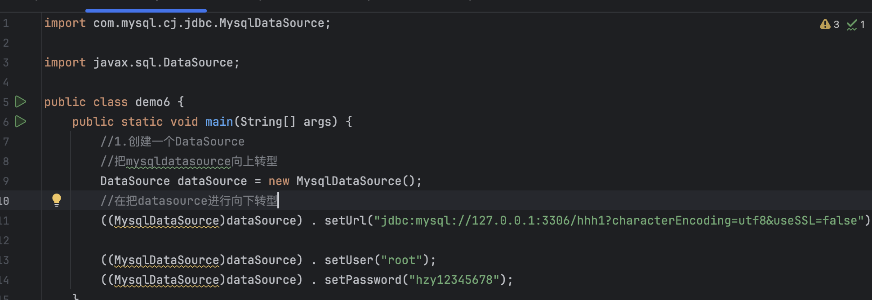Image resolution: width=872 pixels, height=300 pixels.
Task: Click the "hzy12345678" password string
Action: coord(454,280)
